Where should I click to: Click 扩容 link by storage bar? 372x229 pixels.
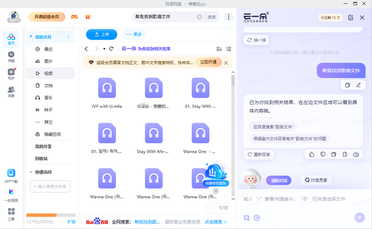(x=71, y=222)
